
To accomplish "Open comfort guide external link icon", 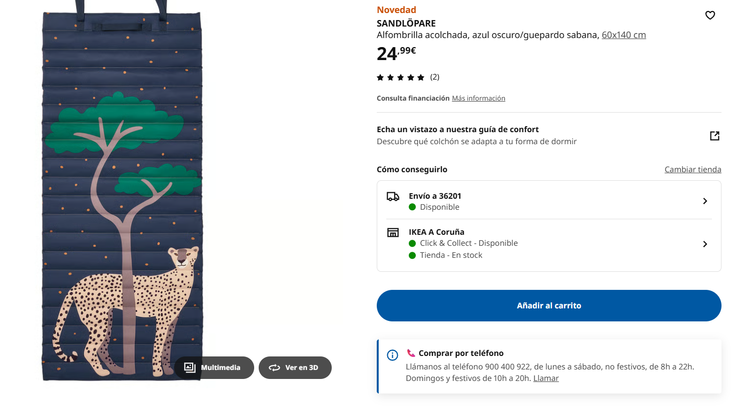I will coord(714,136).
